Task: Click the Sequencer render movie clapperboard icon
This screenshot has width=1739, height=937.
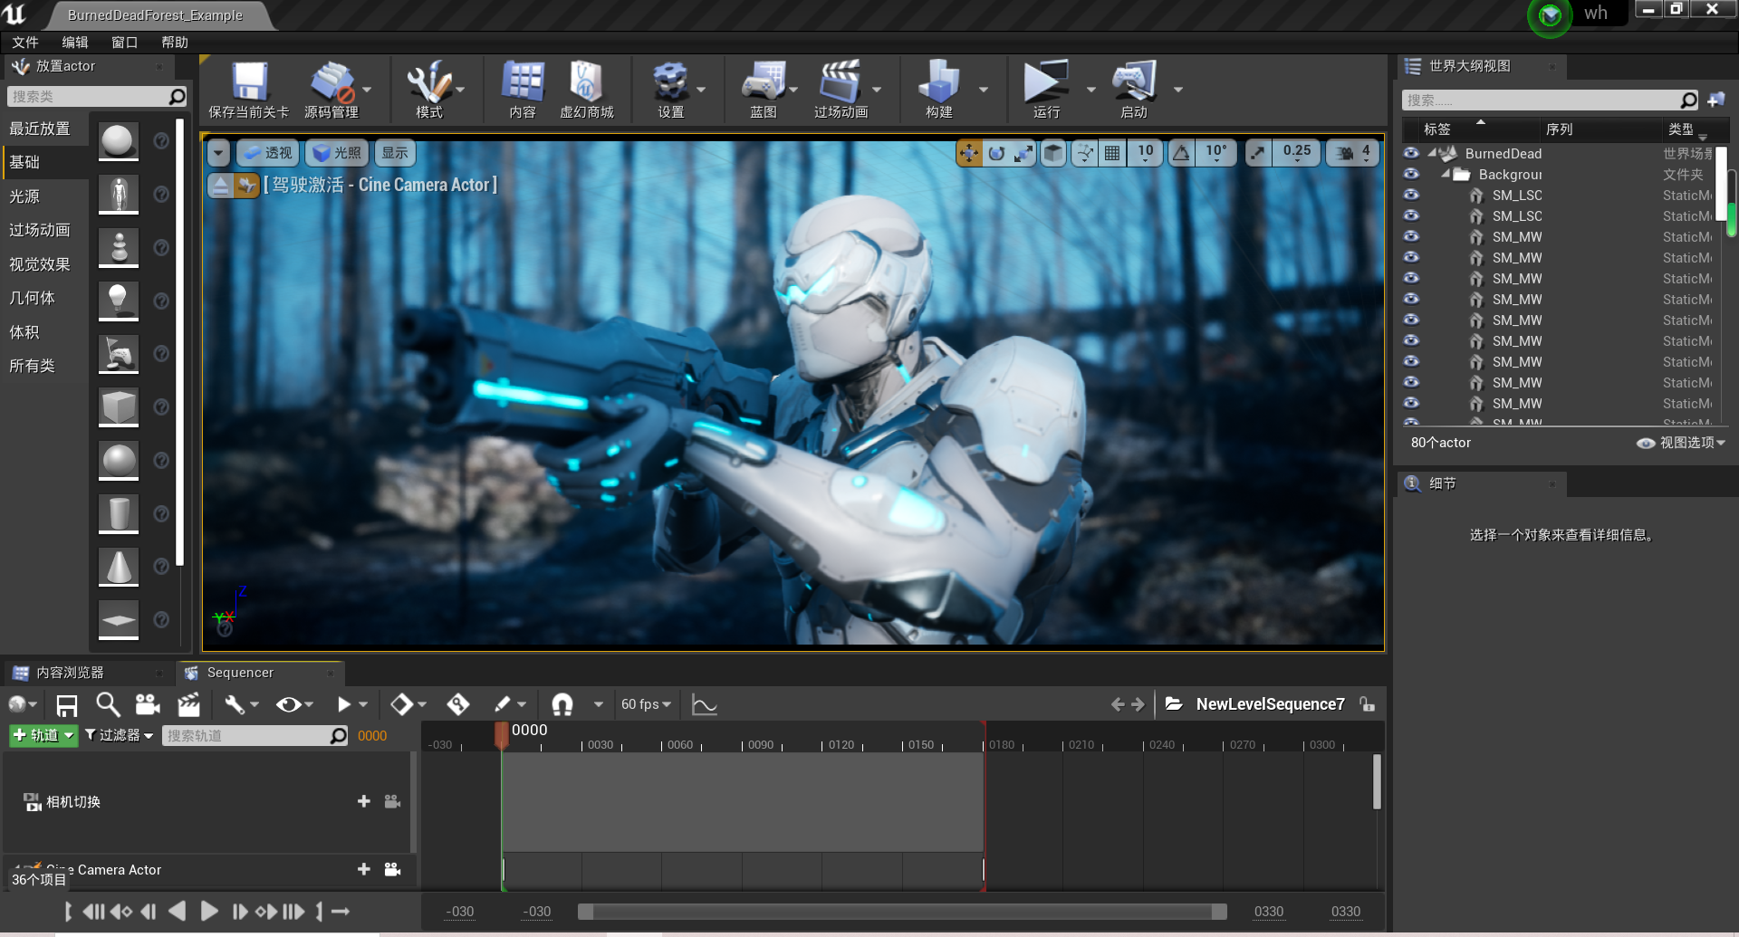Action: pos(188,704)
